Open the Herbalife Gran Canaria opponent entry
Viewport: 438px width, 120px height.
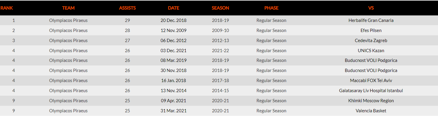(x=371, y=20)
